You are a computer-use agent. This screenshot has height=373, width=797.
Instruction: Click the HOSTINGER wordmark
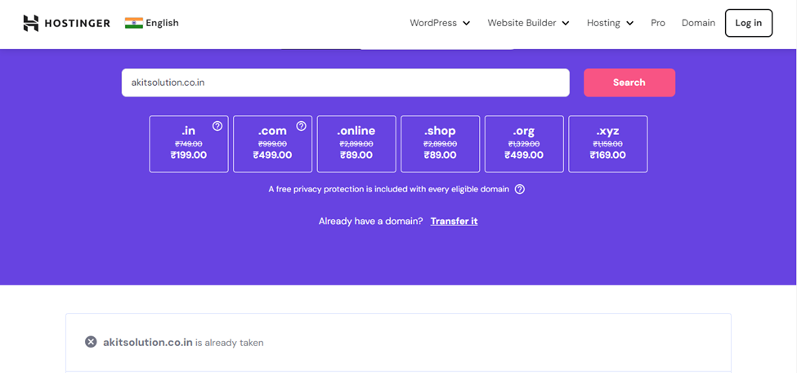78,24
